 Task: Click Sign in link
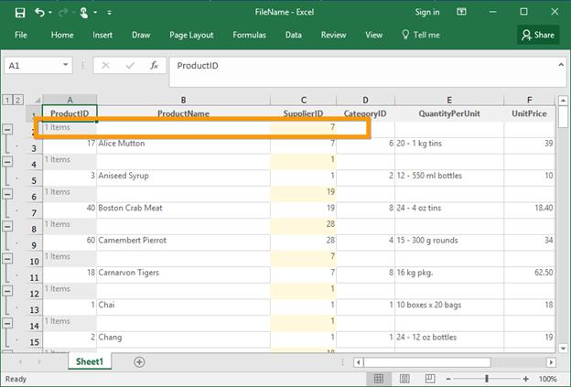click(427, 13)
